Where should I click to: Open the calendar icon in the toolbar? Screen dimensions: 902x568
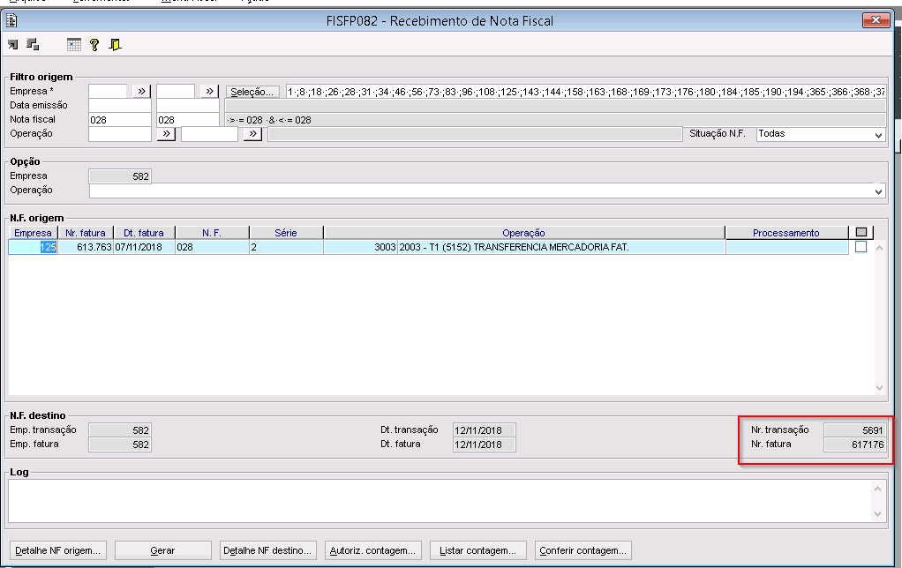(x=73, y=45)
